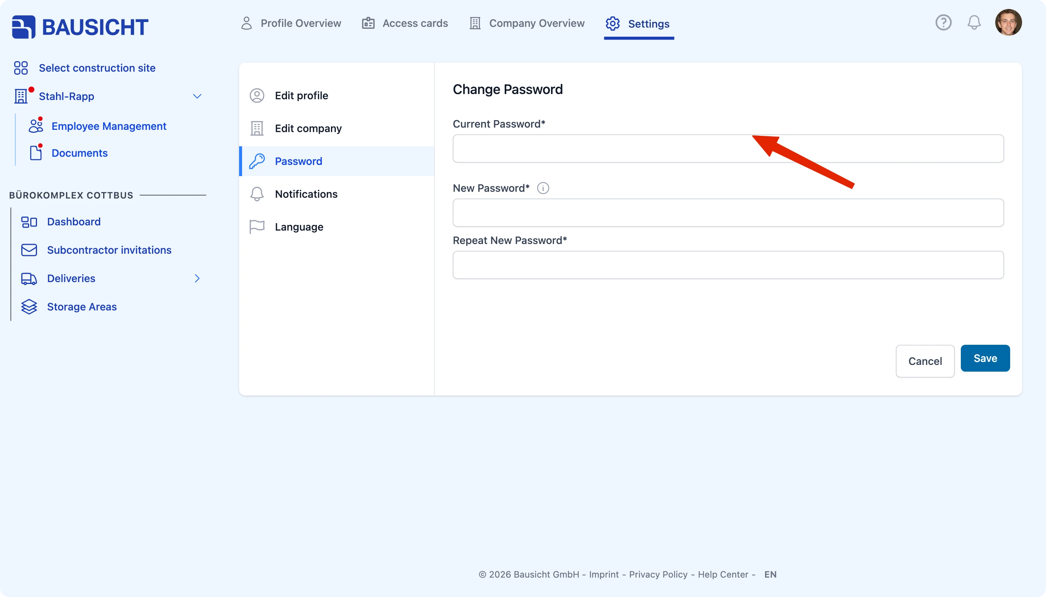Screen dimensions: 1046x597
Task: Show New Password info tooltip icon
Action: (543, 188)
